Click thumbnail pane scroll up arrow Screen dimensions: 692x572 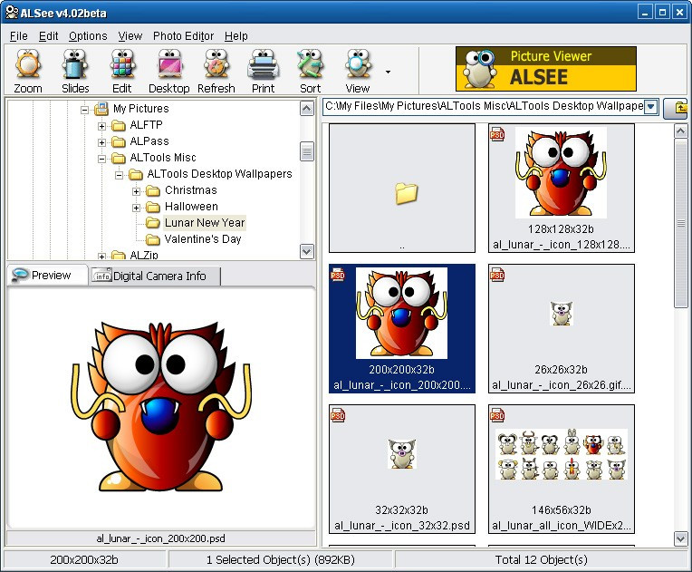click(680, 131)
